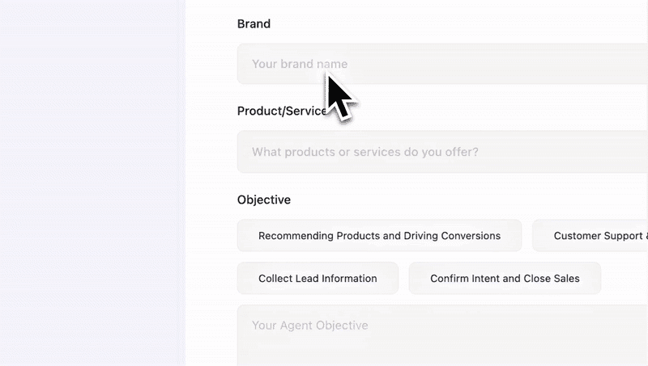The width and height of the screenshot is (648, 366).
Task: Click into the Product/Service text field
Action: tap(442, 152)
